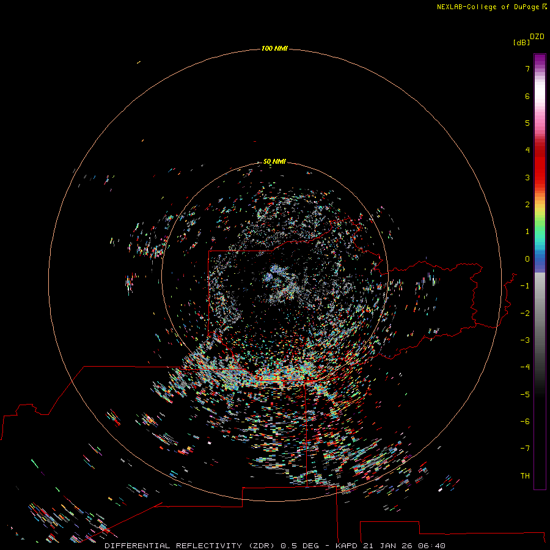
Task: Click the -7 value on the color scale
Action: tap(525, 449)
